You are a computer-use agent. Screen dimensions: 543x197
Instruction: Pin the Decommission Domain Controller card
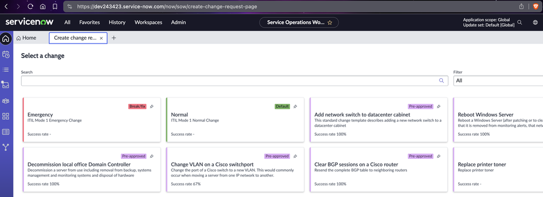point(152,156)
